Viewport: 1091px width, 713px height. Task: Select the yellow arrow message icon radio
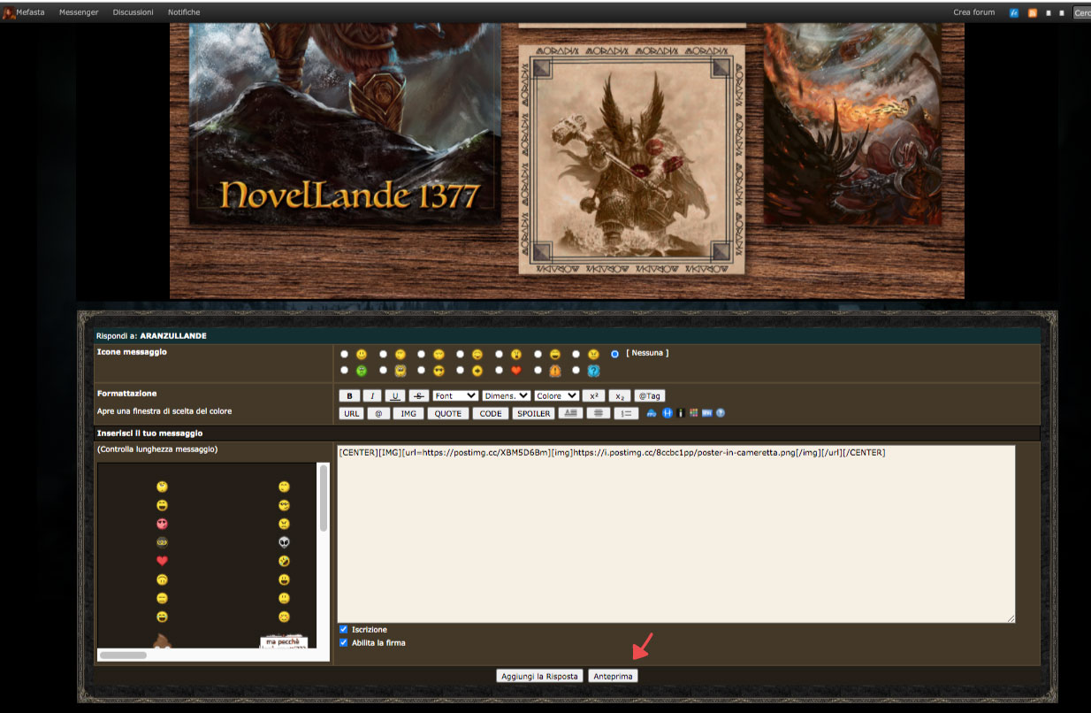[460, 370]
